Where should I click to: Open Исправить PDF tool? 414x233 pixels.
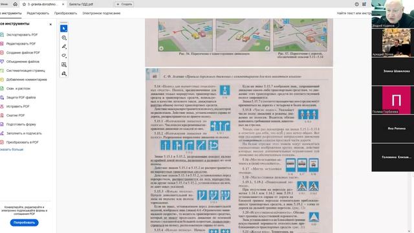17,106
